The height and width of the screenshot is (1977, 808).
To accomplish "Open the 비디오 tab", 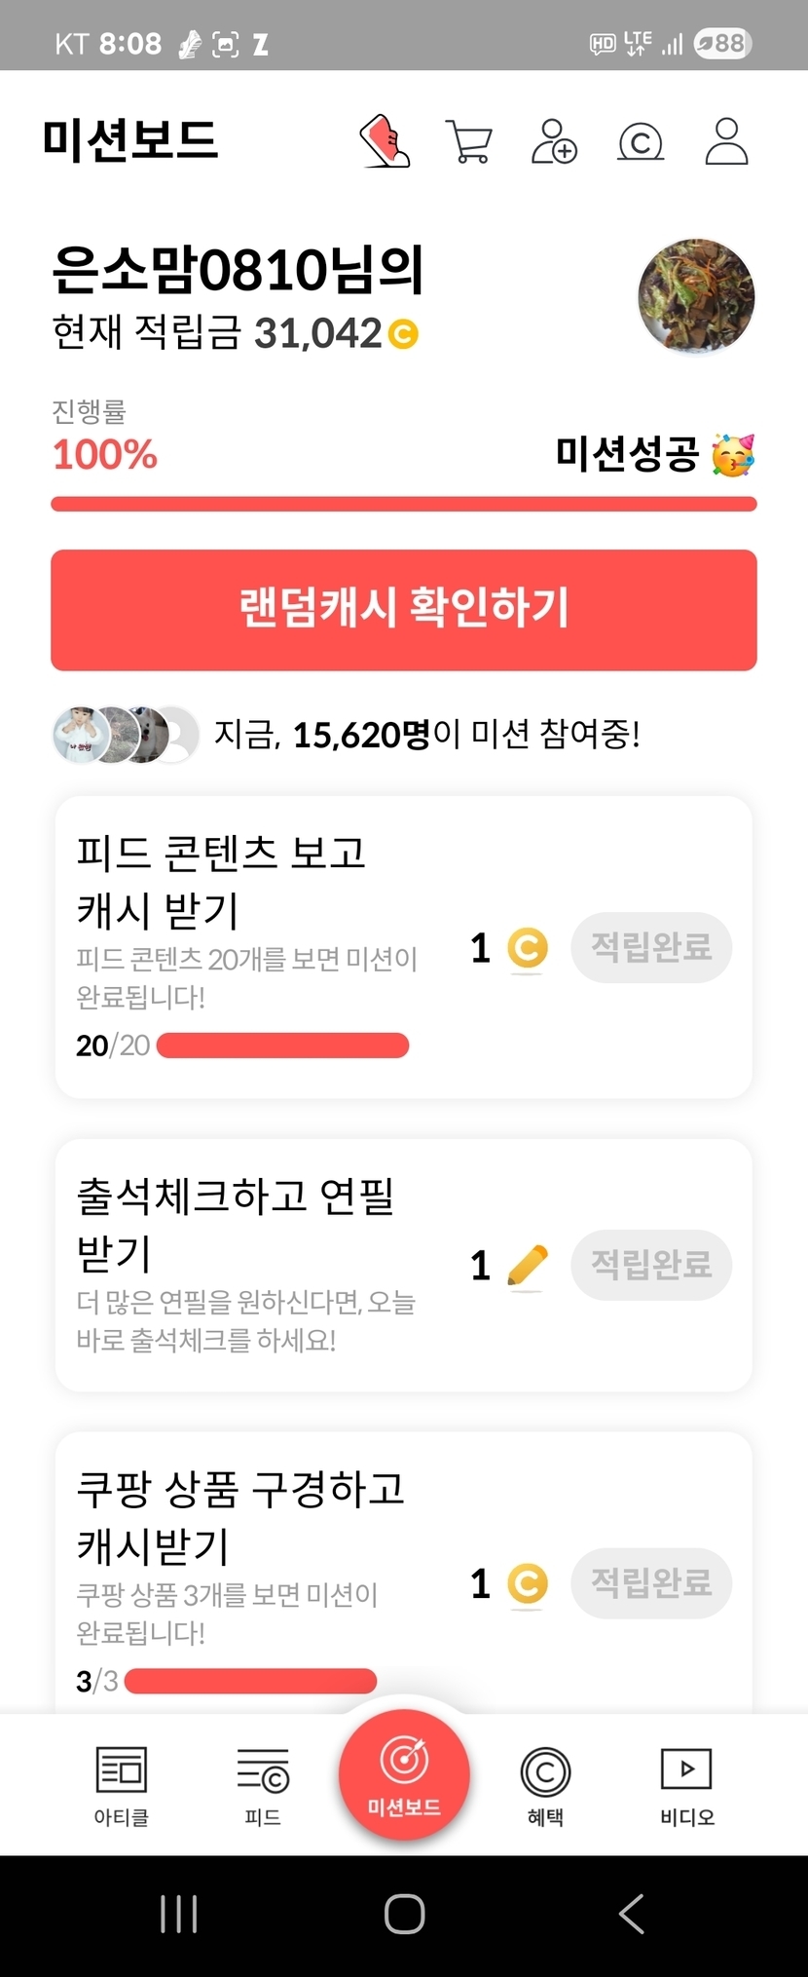I will [x=686, y=1785].
